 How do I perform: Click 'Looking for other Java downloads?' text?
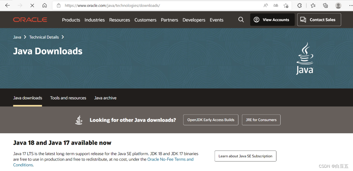[133, 120]
